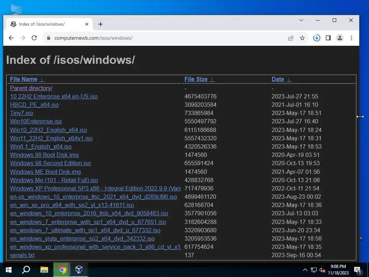The image size is (369, 277).
Task: Go back to the previous page
Action: click(x=11, y=38)
